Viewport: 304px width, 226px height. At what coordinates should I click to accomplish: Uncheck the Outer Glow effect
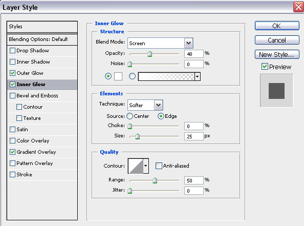[12, 73]
